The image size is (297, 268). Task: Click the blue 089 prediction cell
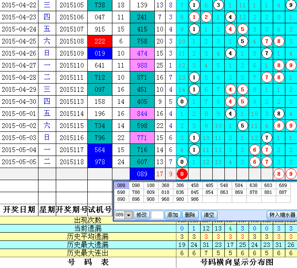tap(142, 174)
